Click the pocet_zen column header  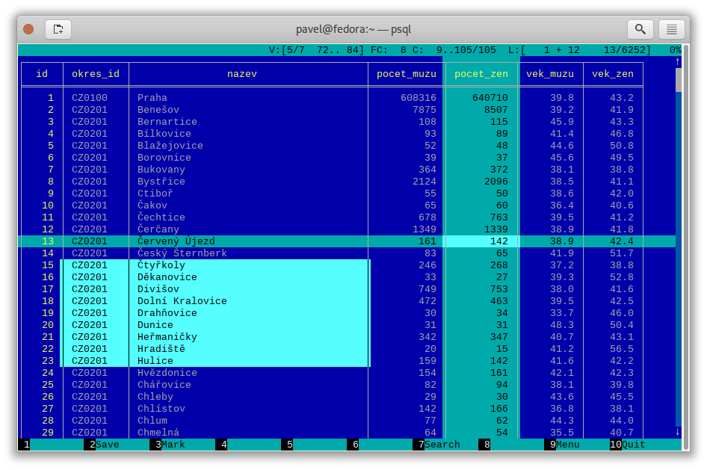481,74
